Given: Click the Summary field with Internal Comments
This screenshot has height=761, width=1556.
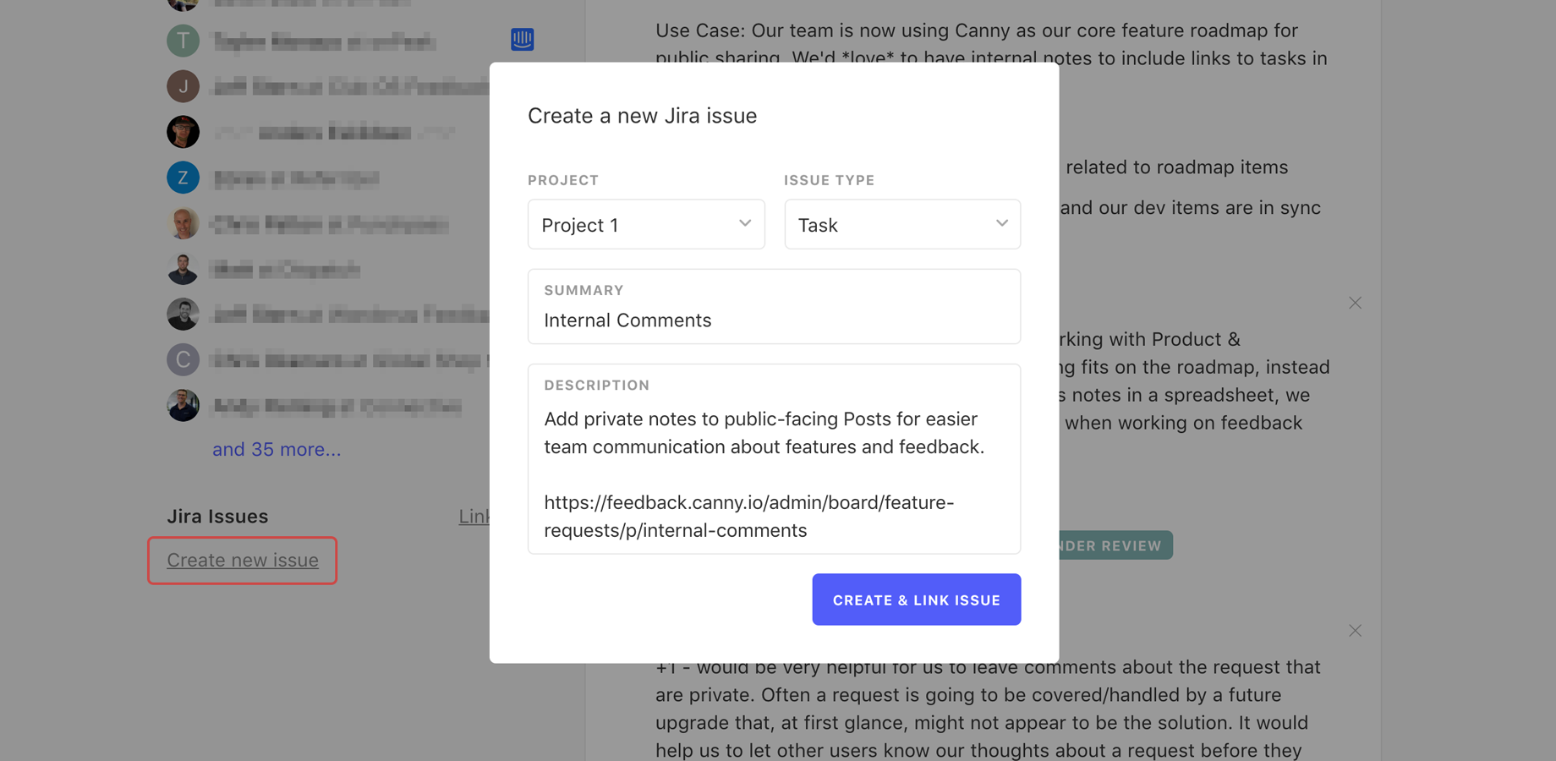Looking at the screenshot, I should click(x=774, y=306).
